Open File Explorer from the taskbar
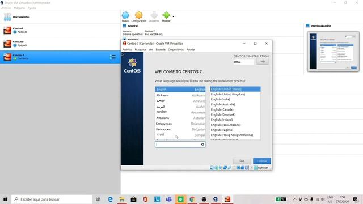363x204 pixels. (122, 199)
